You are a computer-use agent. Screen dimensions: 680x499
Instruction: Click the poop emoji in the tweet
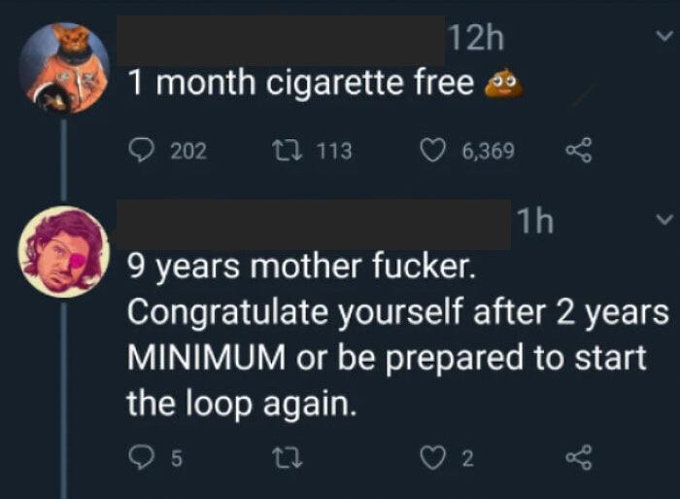pos(504,85)
